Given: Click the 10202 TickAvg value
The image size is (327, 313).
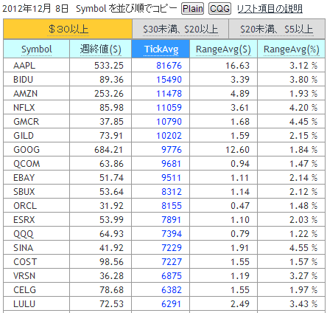Looking at the screenshot, I should (x=169, y=136).
